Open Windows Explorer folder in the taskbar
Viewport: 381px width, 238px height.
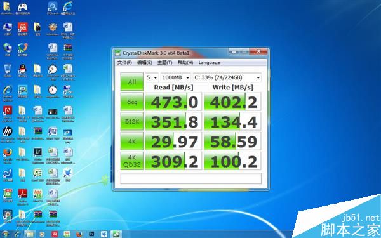[x=30, y=234]
